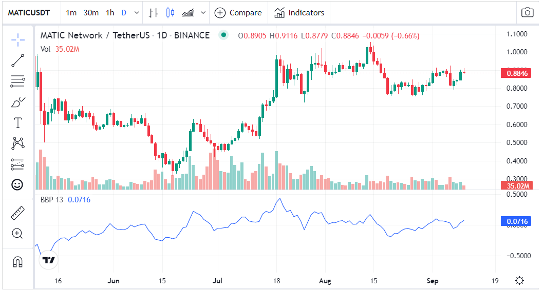Click the green market status dot

(x=224, y=35)
